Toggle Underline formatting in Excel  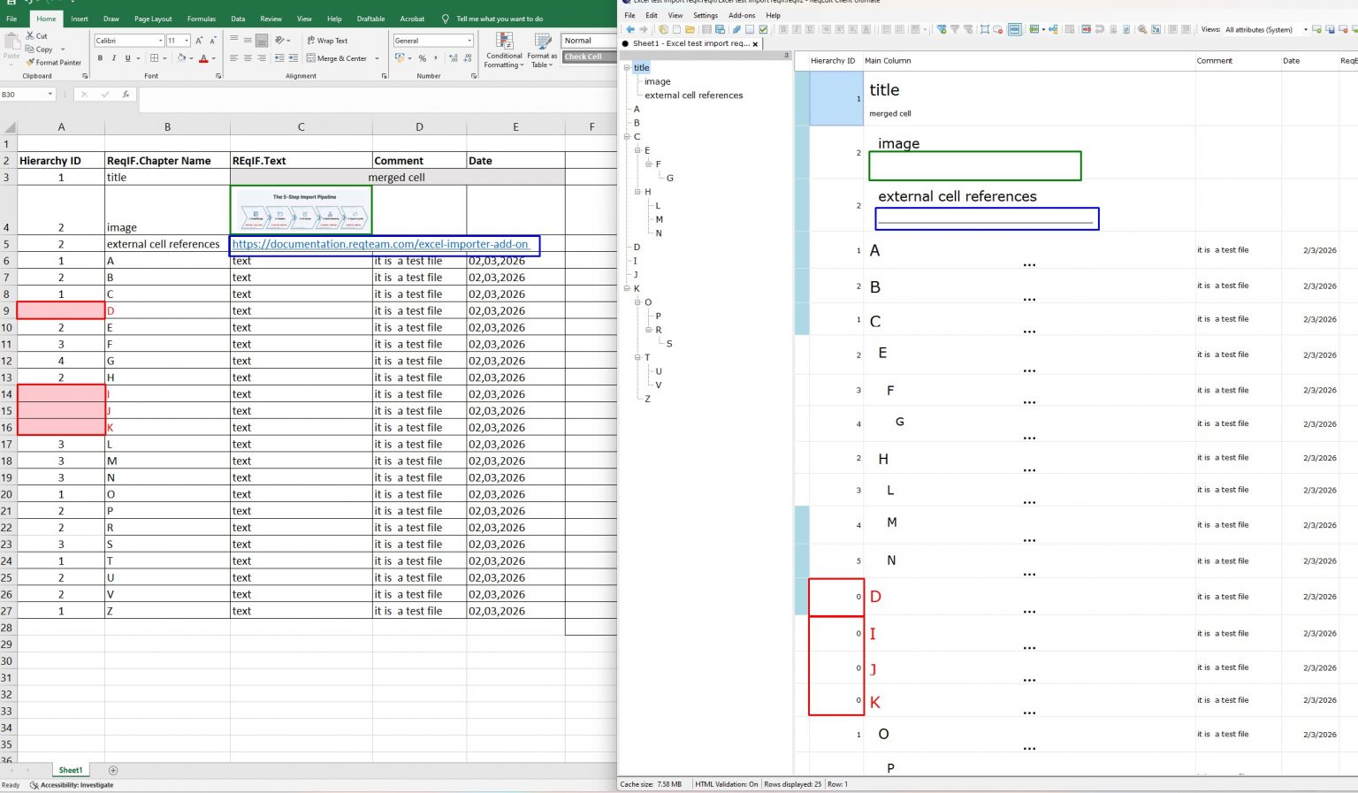point(127,58)
